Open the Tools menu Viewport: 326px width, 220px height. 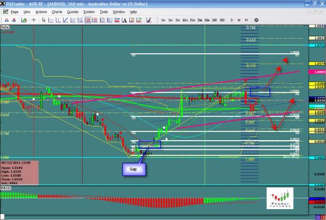[x=104, y=11]
